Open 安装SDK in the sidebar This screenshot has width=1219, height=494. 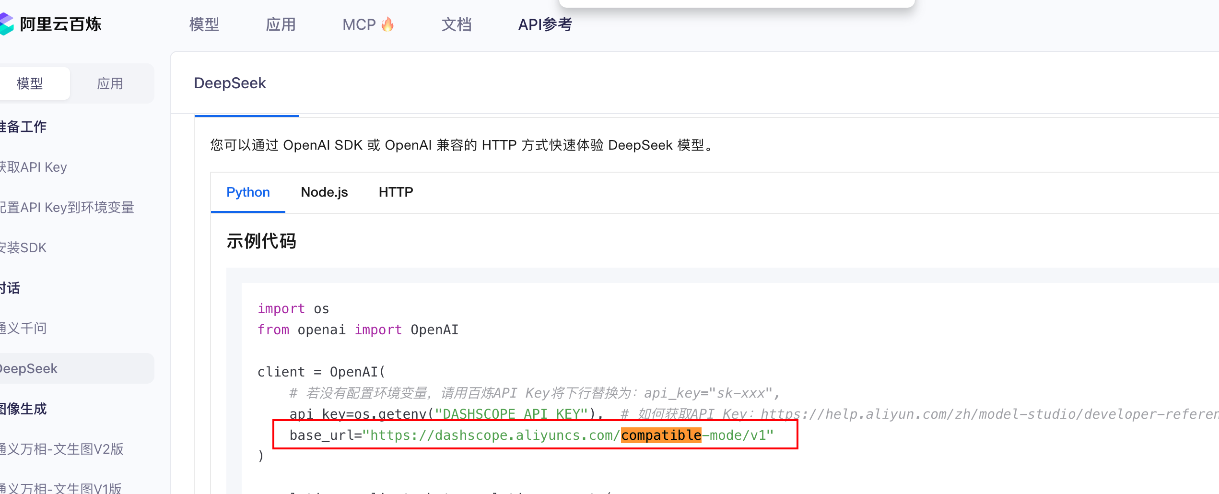[23, 247]
